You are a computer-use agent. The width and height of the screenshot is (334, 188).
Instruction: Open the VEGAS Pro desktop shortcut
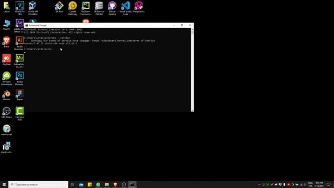click(x=20, y=8)
